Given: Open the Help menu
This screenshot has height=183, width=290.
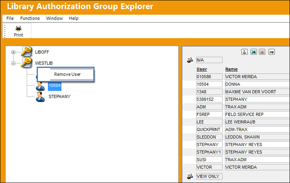Looking at the screenshot, I should (x=74, y=18).
